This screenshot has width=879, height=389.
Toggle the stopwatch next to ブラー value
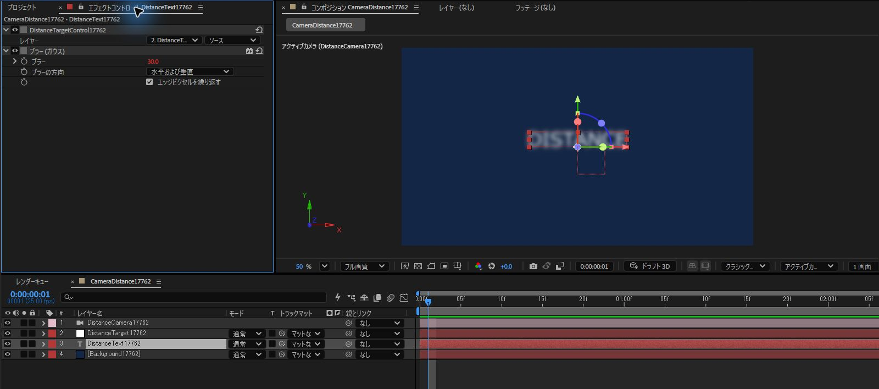click(24, 62)
